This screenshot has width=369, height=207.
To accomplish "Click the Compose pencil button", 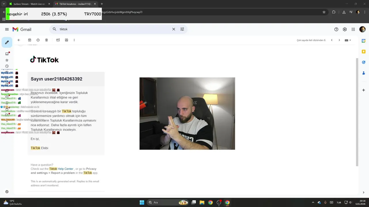I will pyautogui.click(x=7, y=42).
